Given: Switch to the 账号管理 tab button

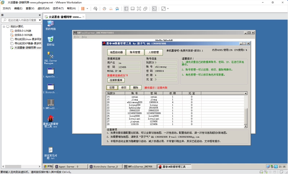Looking at the screenshot, I should (135, 52).
